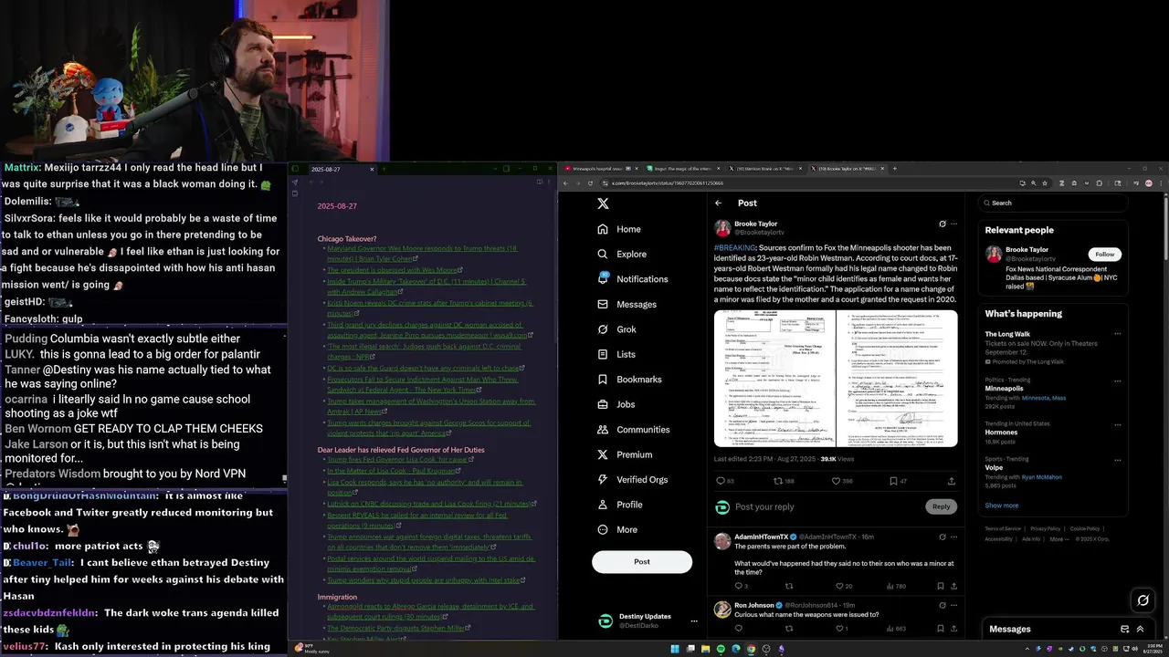
Task: Open Notifications bell in X sidebar
Action: pos(603,278)
